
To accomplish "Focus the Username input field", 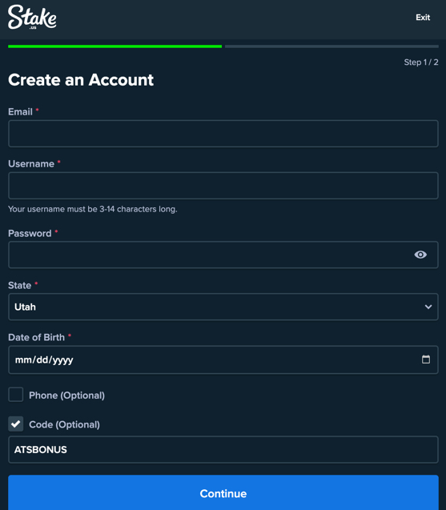I will 223,186.
